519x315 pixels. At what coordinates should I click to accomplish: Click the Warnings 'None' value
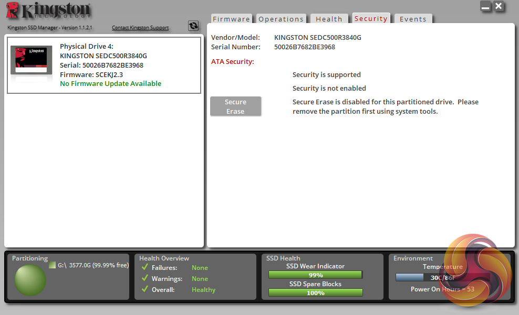coord(200,279)
